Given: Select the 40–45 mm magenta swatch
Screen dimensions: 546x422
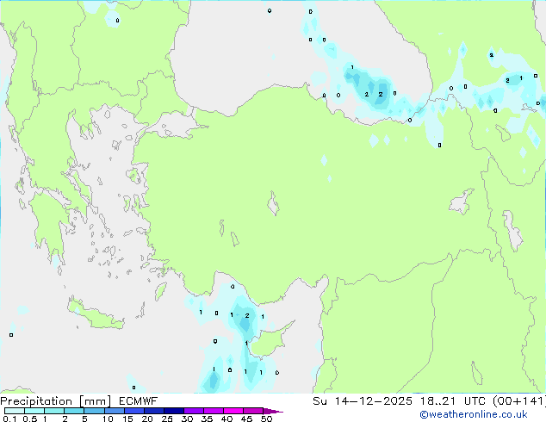Looking at the screenshot, I should click(x=233, y=411).
